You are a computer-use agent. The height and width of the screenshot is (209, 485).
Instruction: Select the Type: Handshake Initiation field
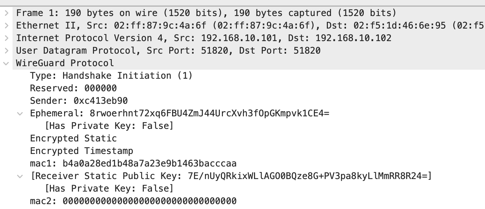[x=111, y=76]
